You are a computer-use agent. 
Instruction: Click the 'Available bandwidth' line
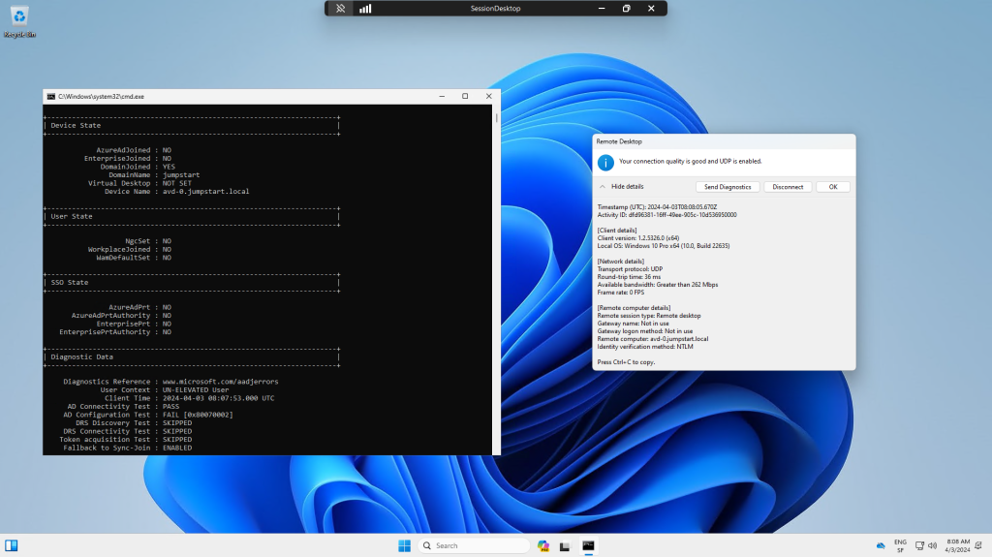coord(658,285)
